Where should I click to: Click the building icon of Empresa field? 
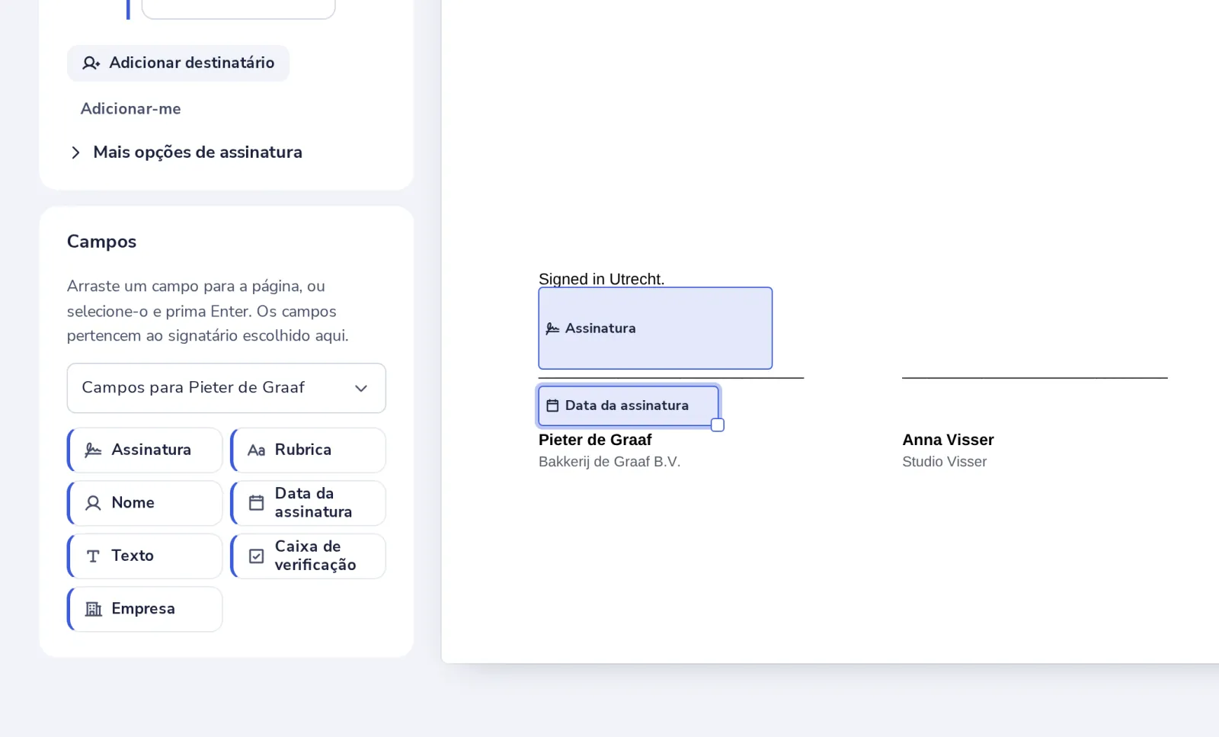tap(93, 609)
